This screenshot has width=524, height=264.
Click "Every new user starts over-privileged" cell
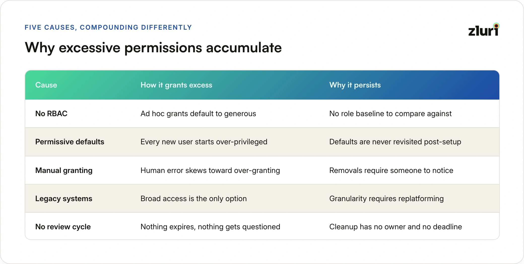click(204, 142)
